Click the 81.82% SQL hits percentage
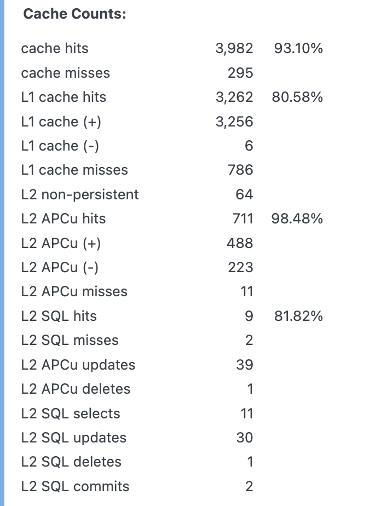The width and height of the screenshot is (381, 506). point(297,316)
